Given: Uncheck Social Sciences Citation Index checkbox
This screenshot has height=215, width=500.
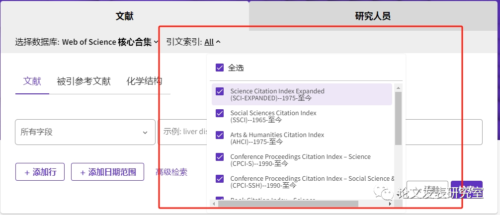Looking at the screenshot, I should pyautogui.click(x=220, y=113).
